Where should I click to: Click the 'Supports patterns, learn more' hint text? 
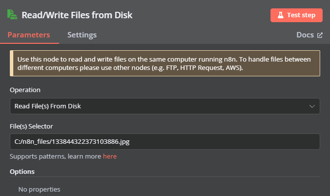pos(56,157)
